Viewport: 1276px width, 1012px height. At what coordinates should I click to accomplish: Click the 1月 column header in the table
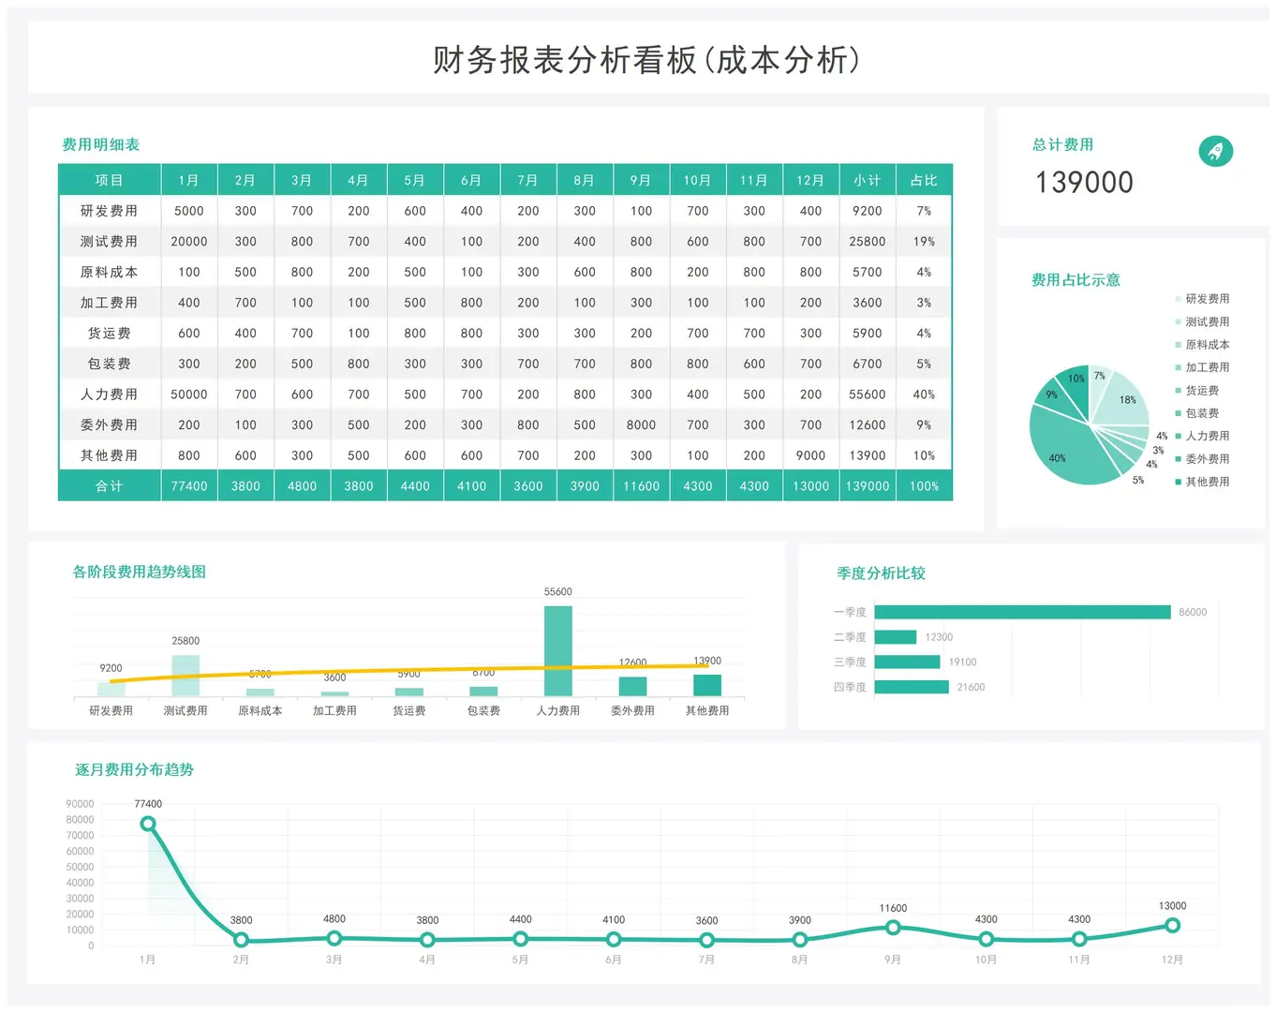(189, 180)
